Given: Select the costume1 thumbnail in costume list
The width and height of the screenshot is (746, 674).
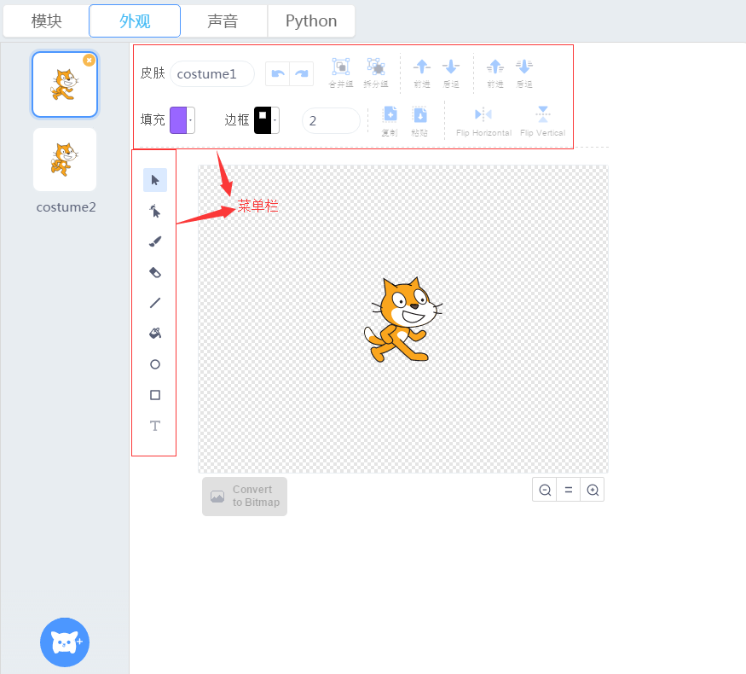Looking at the screenshot, I should 65,84.
